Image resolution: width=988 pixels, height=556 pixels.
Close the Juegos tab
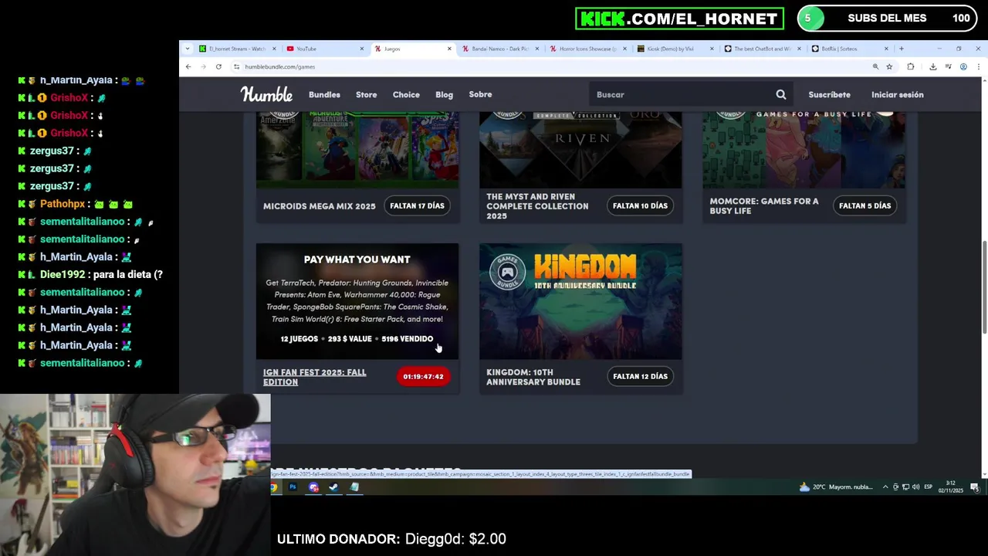pos(449,49)
